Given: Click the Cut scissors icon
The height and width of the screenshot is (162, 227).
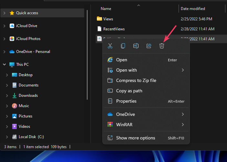Looking at the screenshot, I should pyautogui.click(x=110, y=46).
